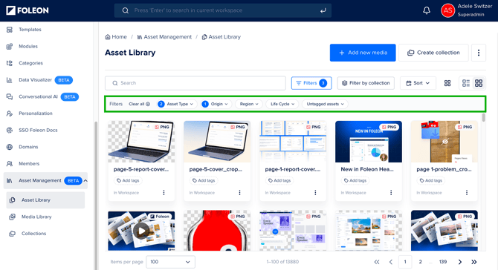The width and height of the screenshot is (498, 270).
Task: Click the workspace search bar at top
Action: (223, 10)
